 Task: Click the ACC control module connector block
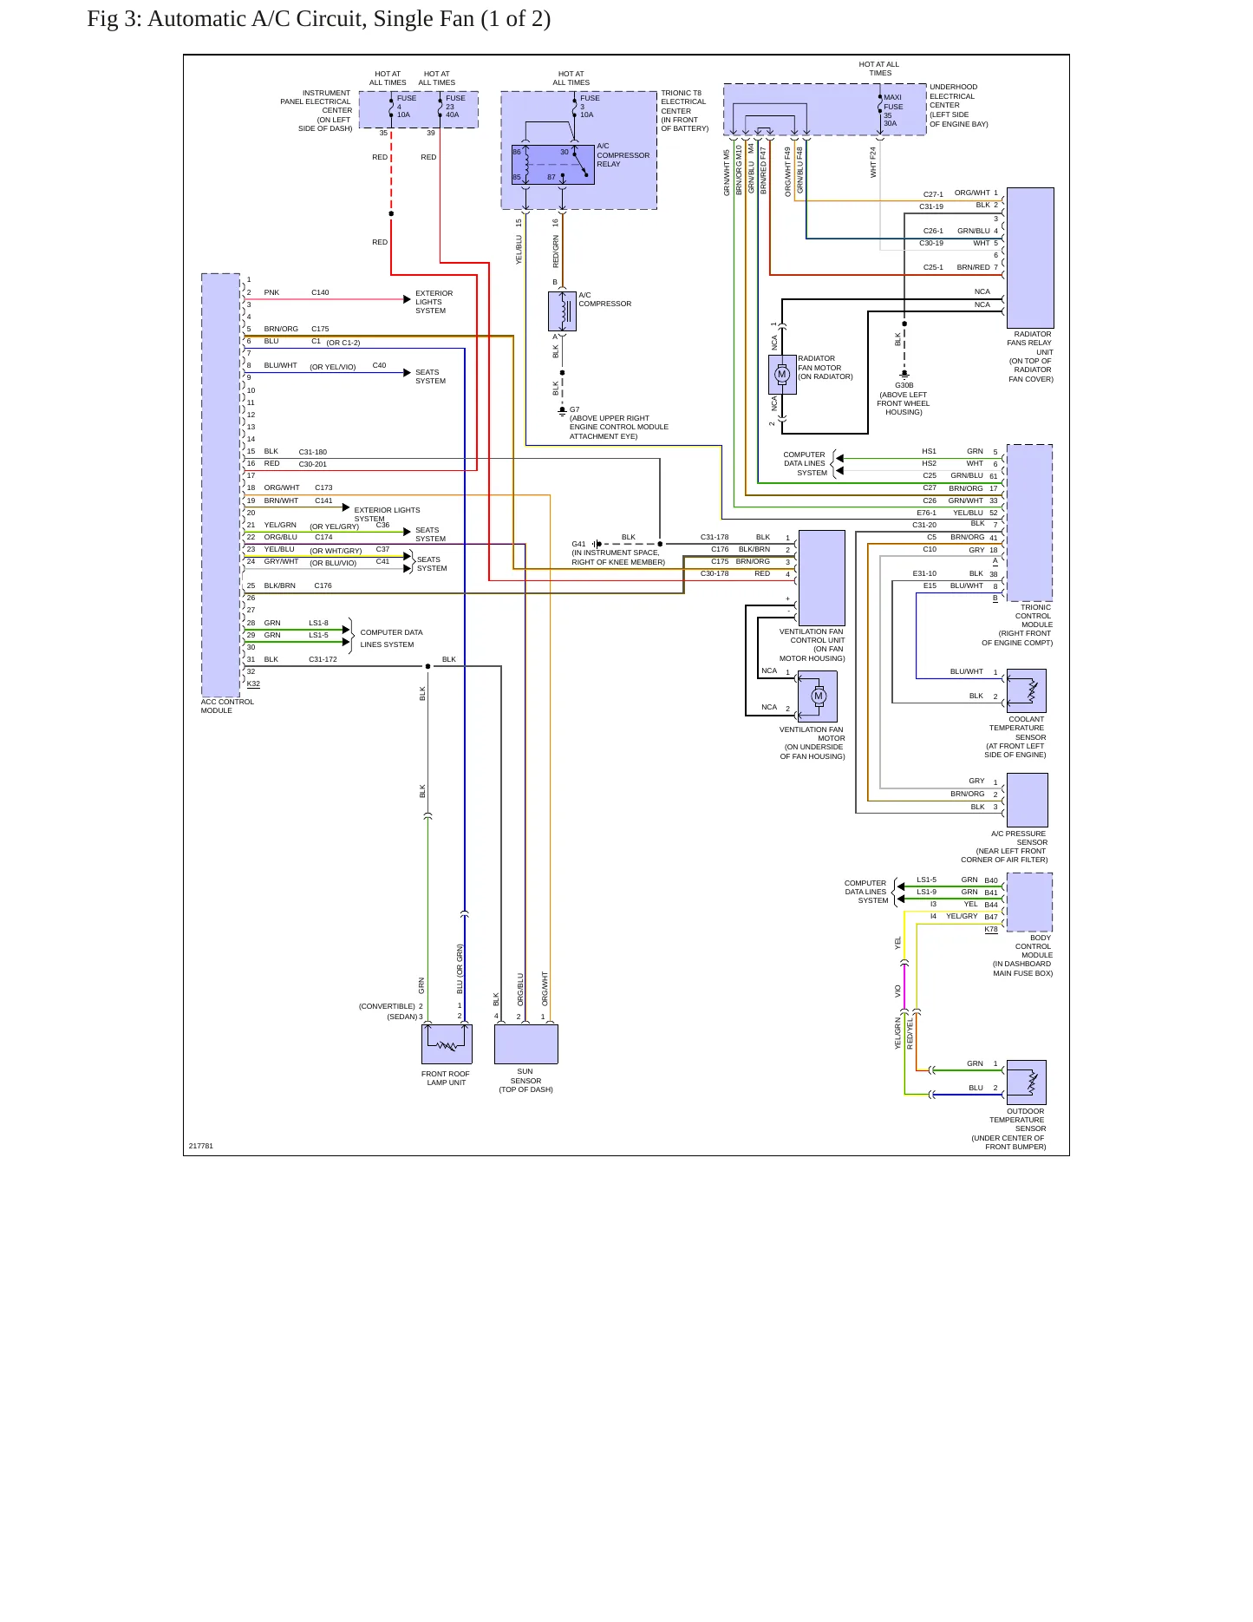pos(221,485)
